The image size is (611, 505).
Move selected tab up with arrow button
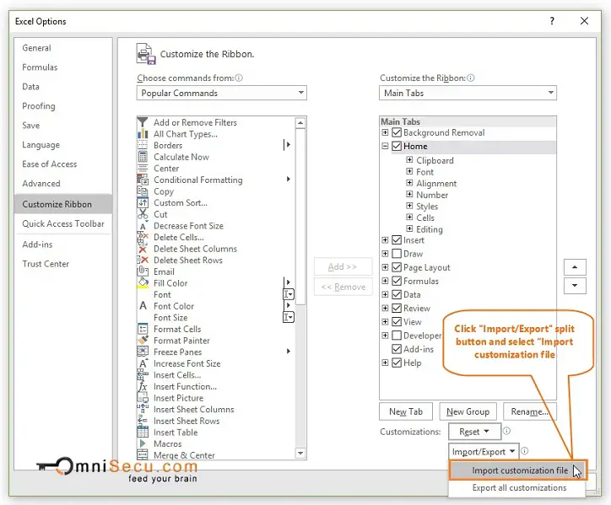tap(575, 267)
